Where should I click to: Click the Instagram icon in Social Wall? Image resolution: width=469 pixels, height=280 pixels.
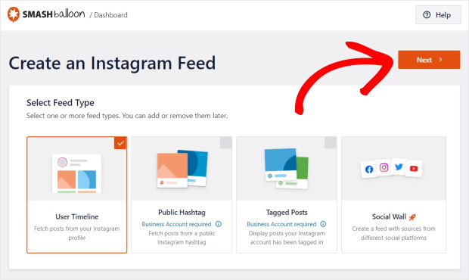coord(384,167)
